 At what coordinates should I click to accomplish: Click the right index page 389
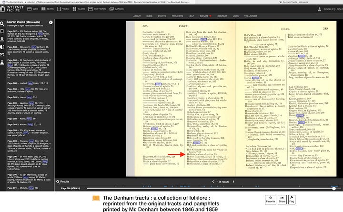[x=286, y=99]
